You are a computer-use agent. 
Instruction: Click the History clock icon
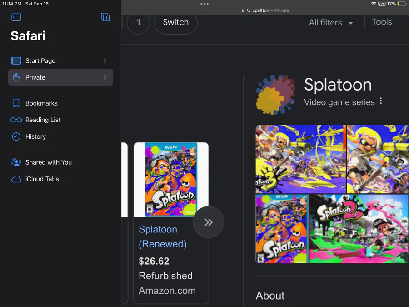pos(16,136)
